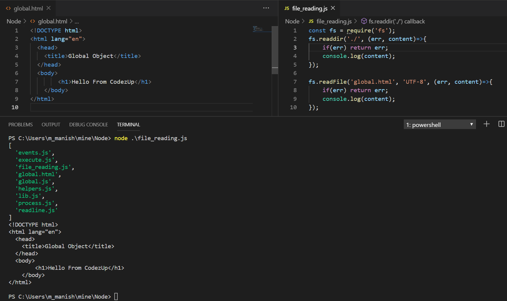Click fs.readFile call on line 7
Viewport: 507px width, 301px height.
point(400,82)
